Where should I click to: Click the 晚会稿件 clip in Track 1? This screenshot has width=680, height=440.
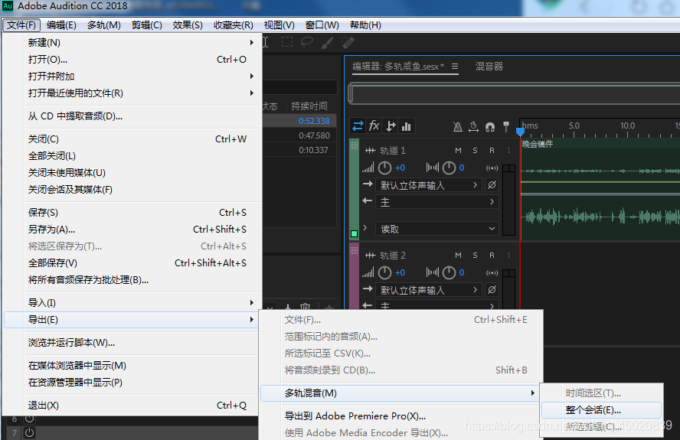click(600, 190)
